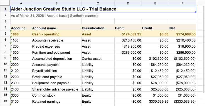This screenshot has width=205, height=106.
Task: Select column C header
Action: [x=98, y=3]
